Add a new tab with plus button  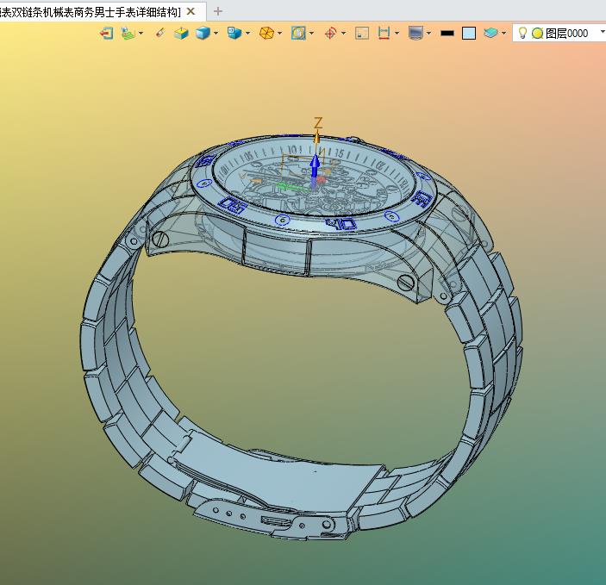coord(218,11)
